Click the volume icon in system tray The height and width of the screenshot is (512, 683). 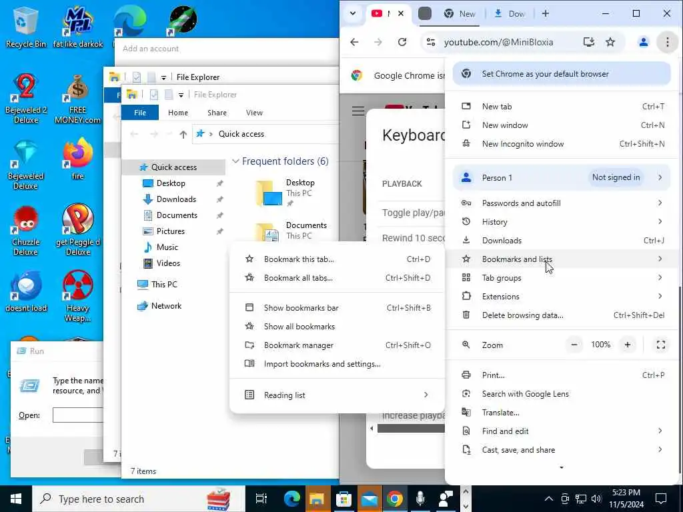tap(596, 499)
